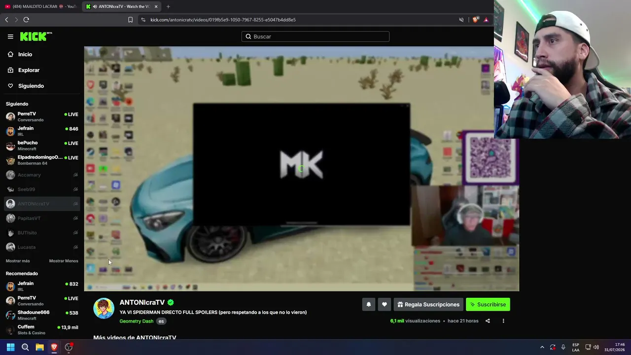
Task: Toggle the notification bell for ANTONIcraTV
Action: point(369,305)
